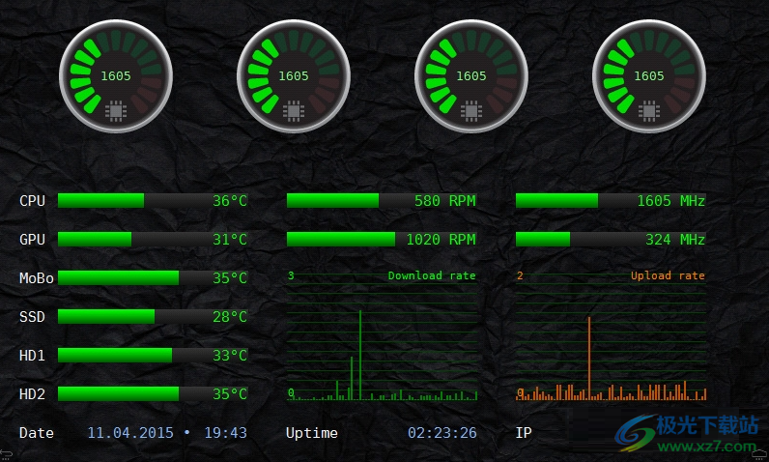769x462 pixels.
Task: Click the chip icon in the second gauge from left
Action: 294,111
